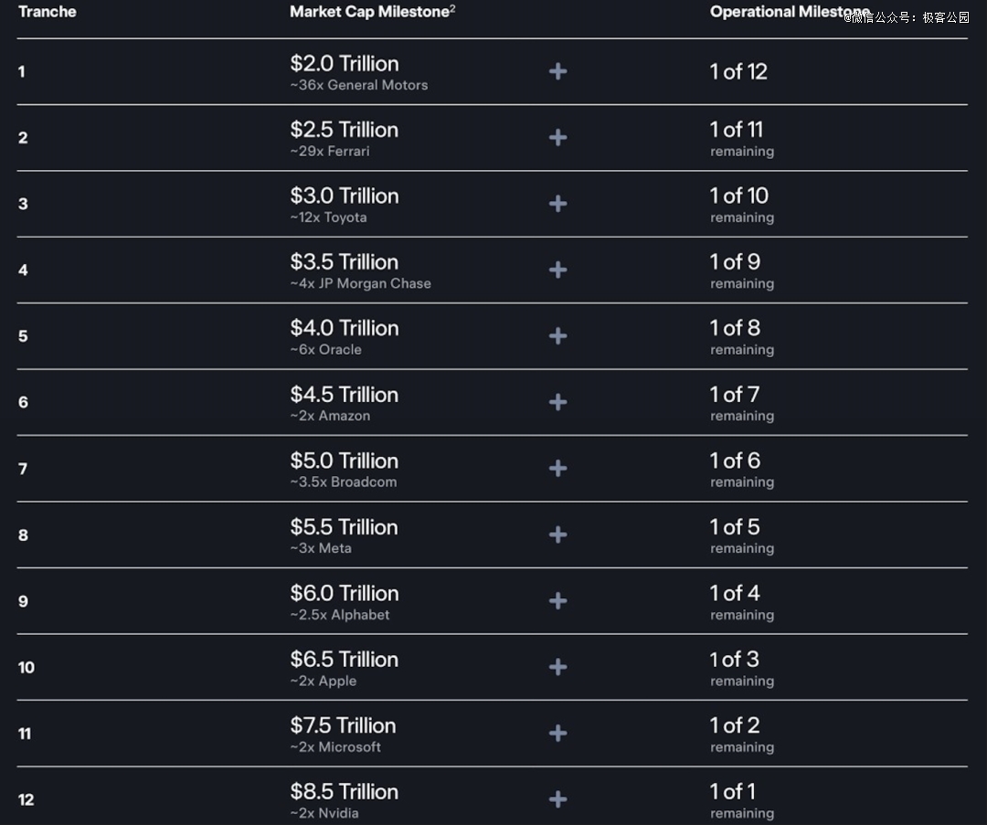The height and width of the screenshot is (825, 987).
Task: Select the $8.5 Trillion milestone text
Action: pos(344,791)
